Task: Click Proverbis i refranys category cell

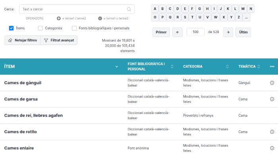Action: 198,116
